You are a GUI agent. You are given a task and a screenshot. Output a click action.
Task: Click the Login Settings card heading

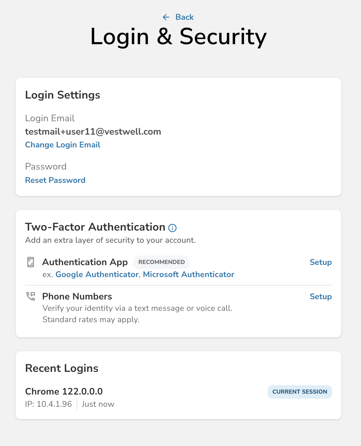tap(63, 95)
